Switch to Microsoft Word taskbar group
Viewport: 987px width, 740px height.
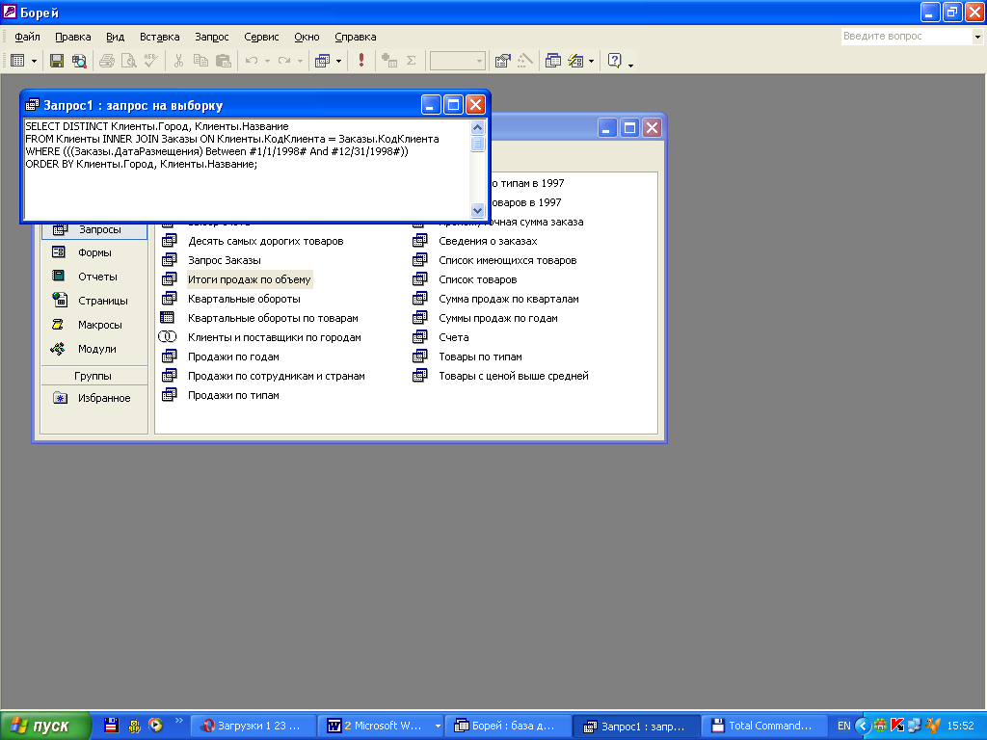381,726
